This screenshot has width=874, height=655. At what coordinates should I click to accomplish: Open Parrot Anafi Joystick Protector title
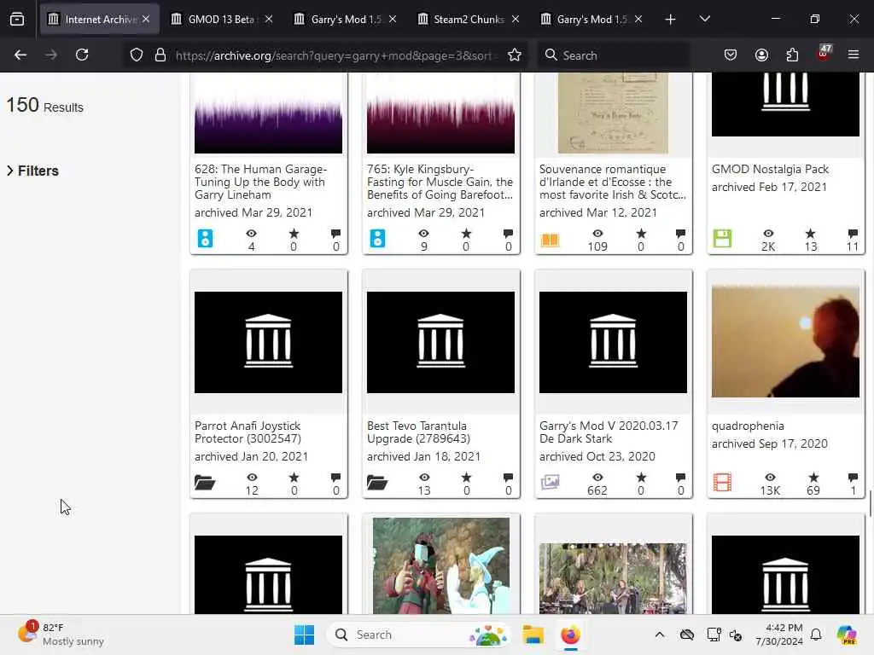(248, 432)
